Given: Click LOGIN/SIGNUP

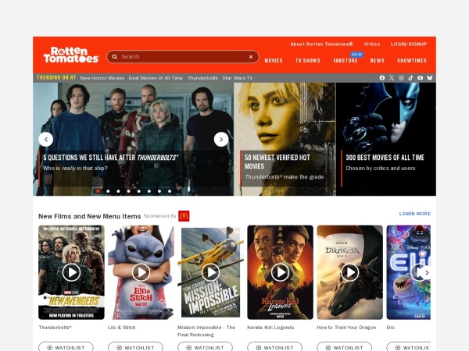Looking at the screenshot, I should coord(409,44).
